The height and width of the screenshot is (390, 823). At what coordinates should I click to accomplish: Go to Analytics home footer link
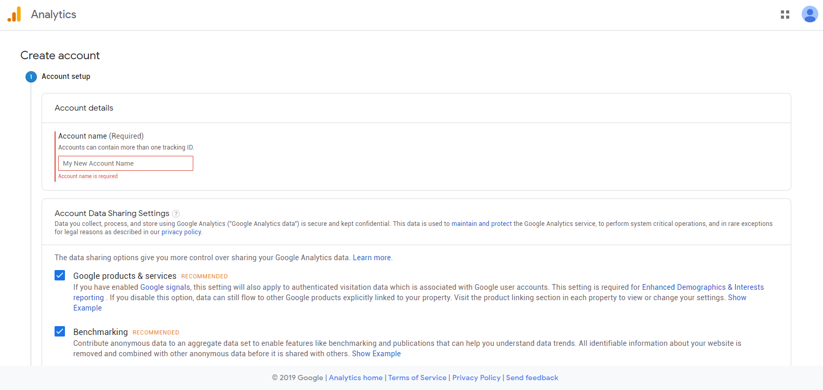[x=356, y=378]
